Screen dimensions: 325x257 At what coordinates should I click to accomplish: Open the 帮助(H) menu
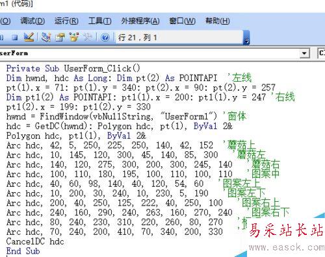coord(218,21)
